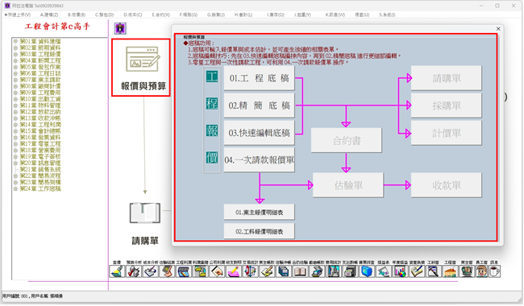This screenshot has height=306, width=524.
Task: Open 估驗沖帳 floppy disks toolbar icon
Action: 284,271
